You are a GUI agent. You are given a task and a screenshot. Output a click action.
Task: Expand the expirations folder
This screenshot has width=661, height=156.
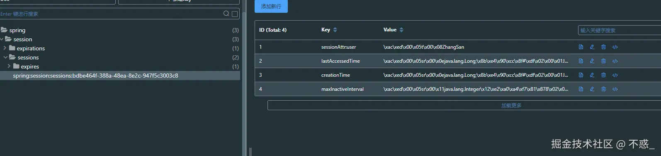click(x=5, y=48)
